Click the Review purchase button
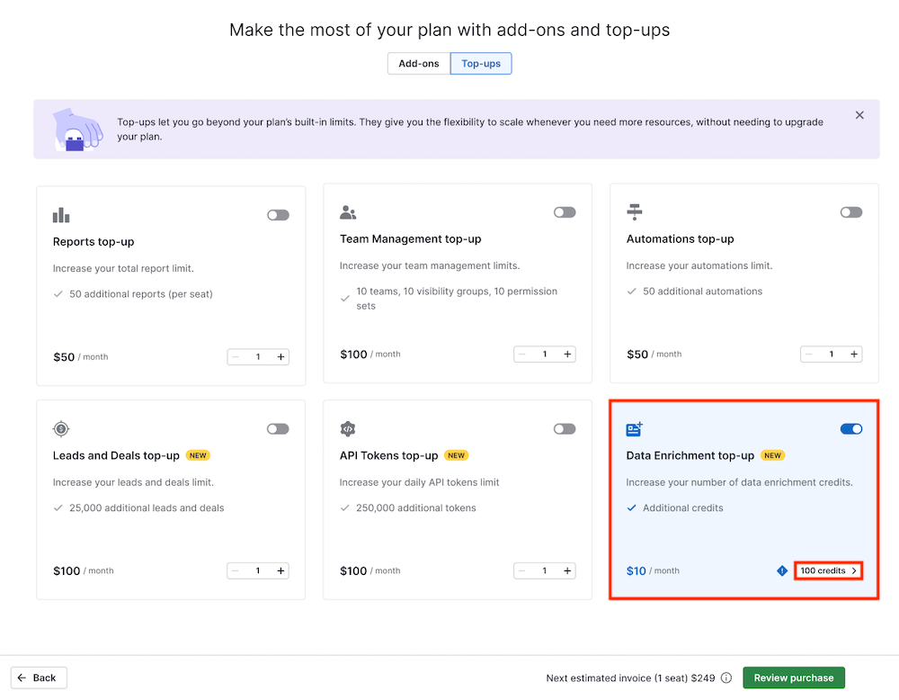The image size is (899, 700). click(x=793, y=678)
